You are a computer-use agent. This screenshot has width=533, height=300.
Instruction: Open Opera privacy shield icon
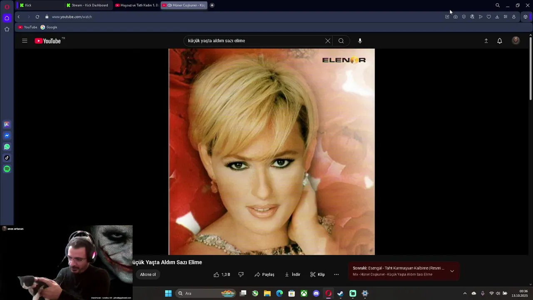464,17
